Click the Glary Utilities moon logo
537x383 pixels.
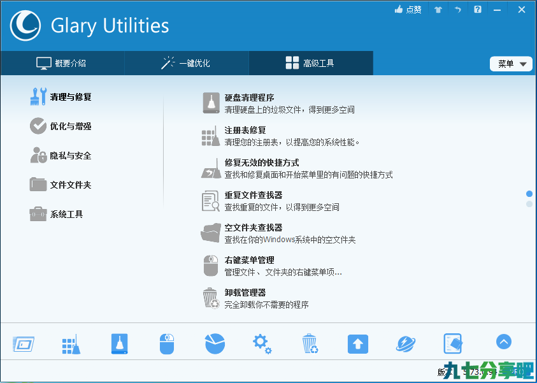click(25, 25)
